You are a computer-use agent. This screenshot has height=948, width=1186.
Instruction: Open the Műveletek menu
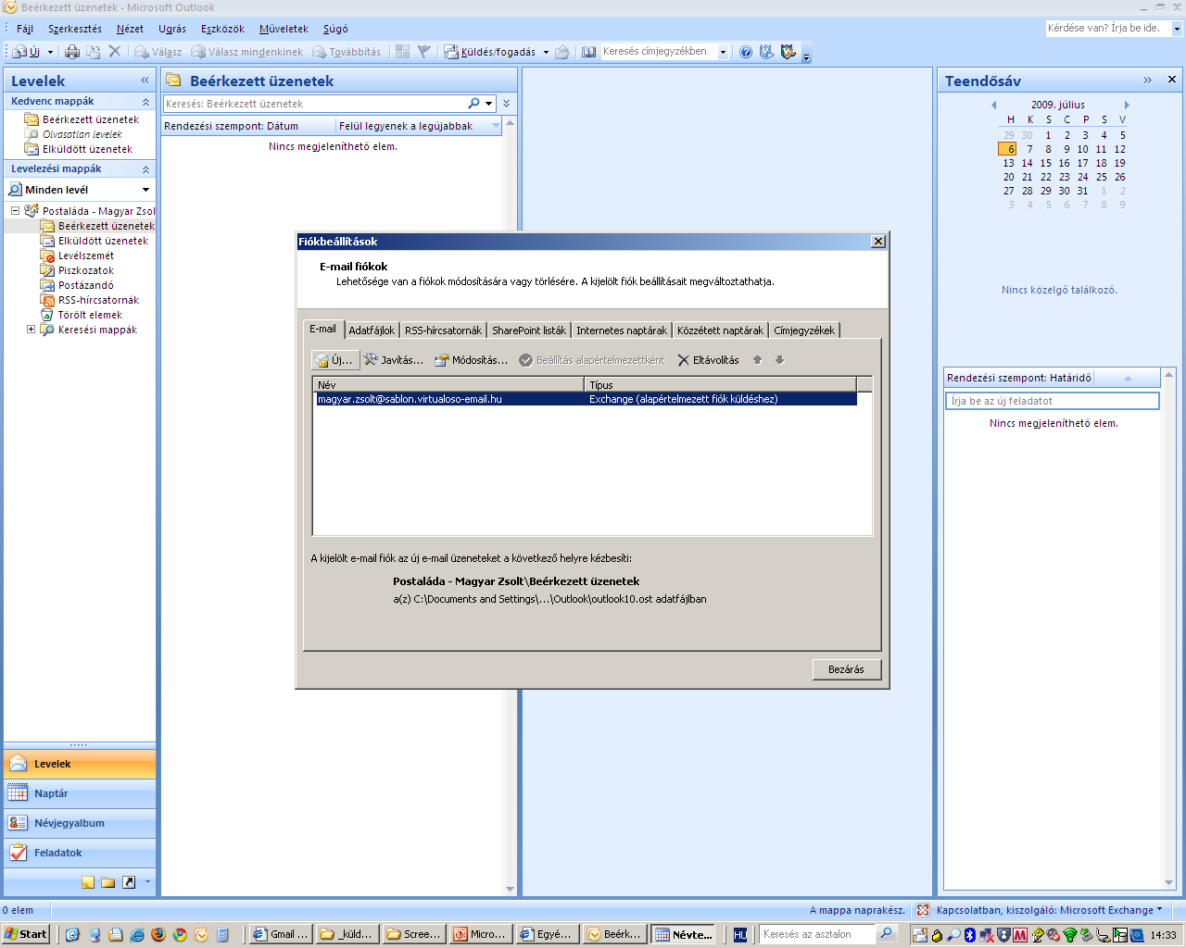click(284, 29)
